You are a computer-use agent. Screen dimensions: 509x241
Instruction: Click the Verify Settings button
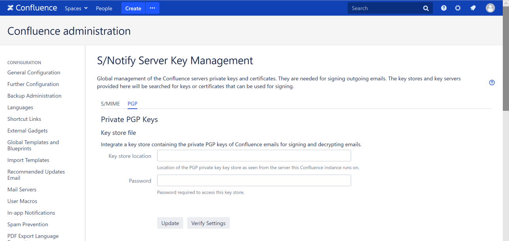pos(208,223)
